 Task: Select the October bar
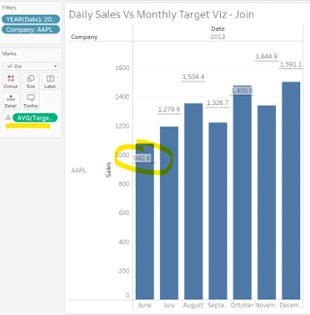(x=242, y=192)
